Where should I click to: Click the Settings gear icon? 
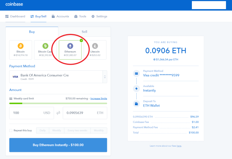click(93, 16)
